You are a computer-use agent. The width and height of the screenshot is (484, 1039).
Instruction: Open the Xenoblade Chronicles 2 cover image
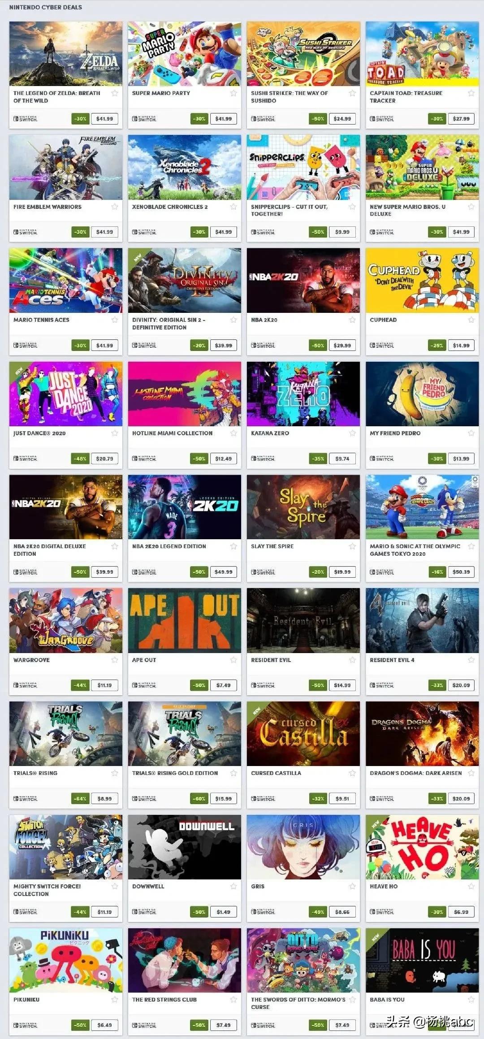tap(185, 167)
